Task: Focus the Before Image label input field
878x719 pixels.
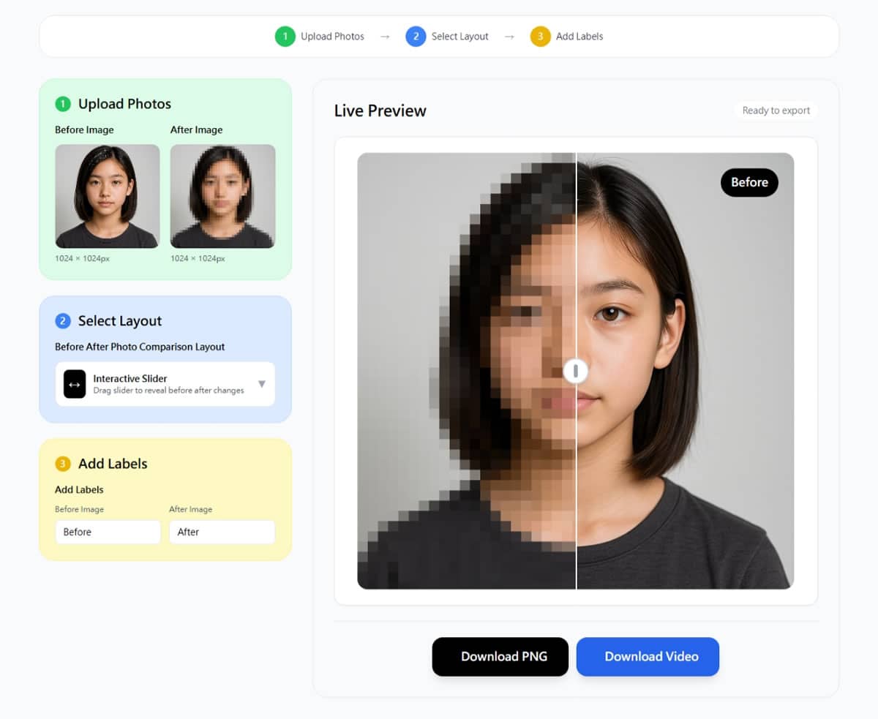Action: point(108,532)
